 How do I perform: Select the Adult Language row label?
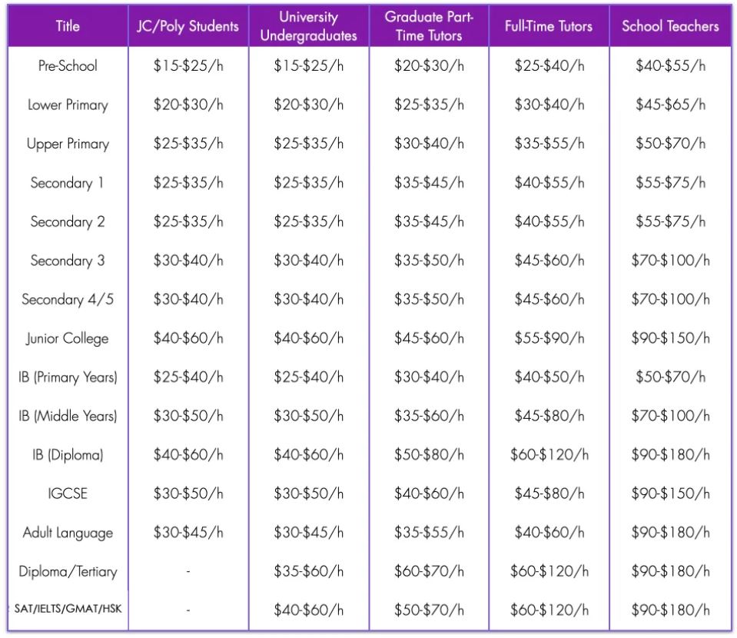pyautogui.click(x=68, y=533)
